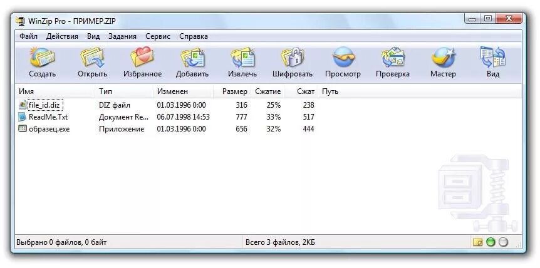540x268 pixels.
Task: Click the packed size 238
Action: (x=308, y=105)
